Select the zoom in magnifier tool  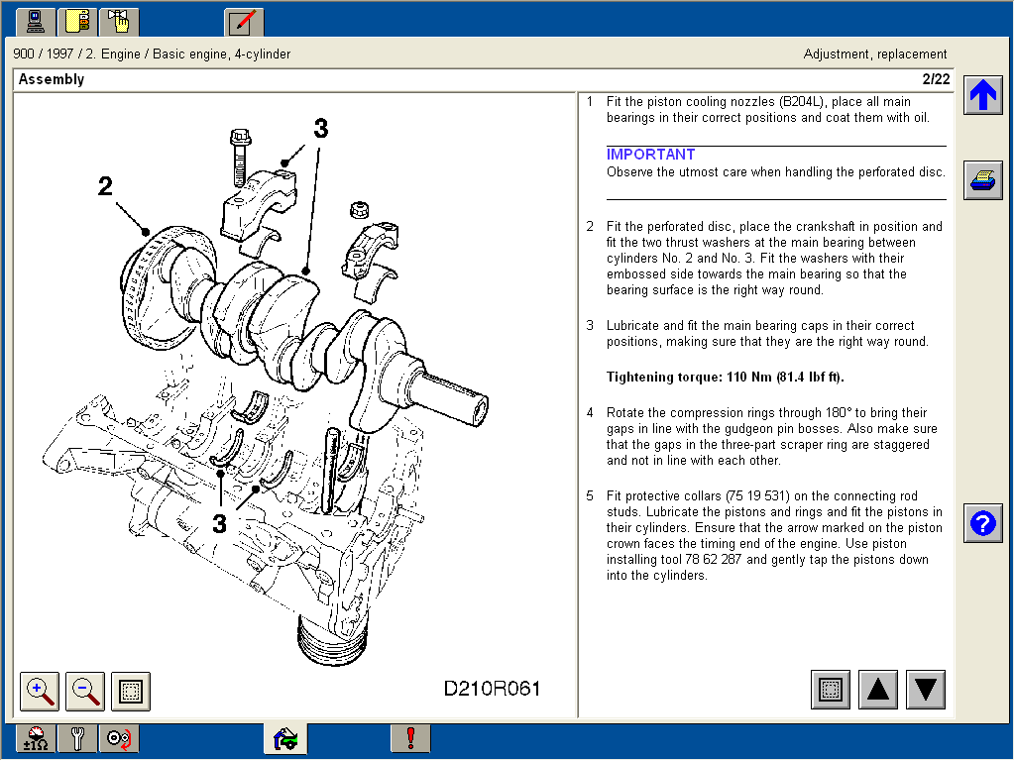tap(39, 692)
